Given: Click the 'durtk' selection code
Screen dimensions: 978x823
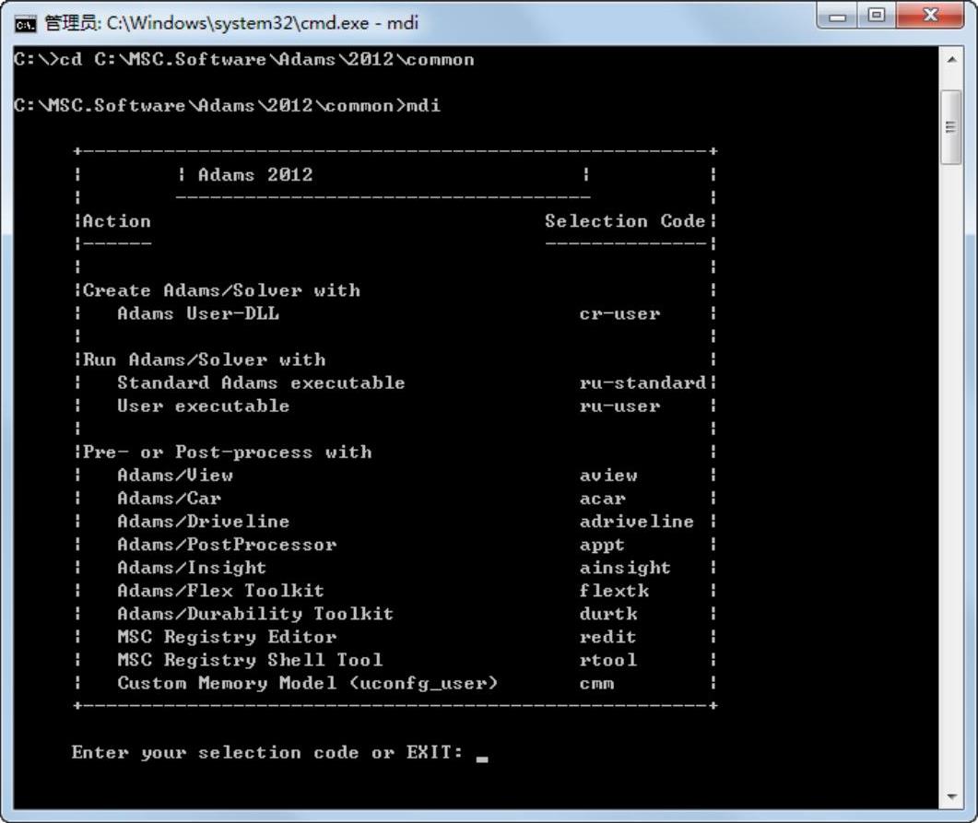Looking at the screenshot, I should pos(608,614).
